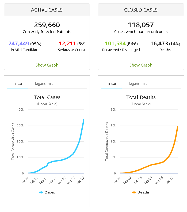Switch Total Cases chart to logarithmic tab

click(44, 84)
